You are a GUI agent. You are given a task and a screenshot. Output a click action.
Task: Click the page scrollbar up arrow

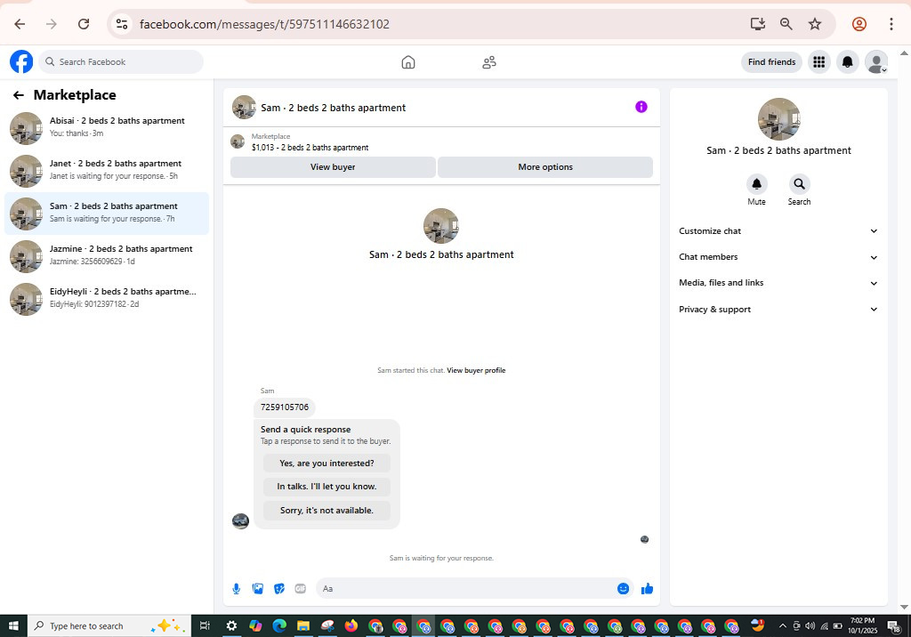pos(904,52)
